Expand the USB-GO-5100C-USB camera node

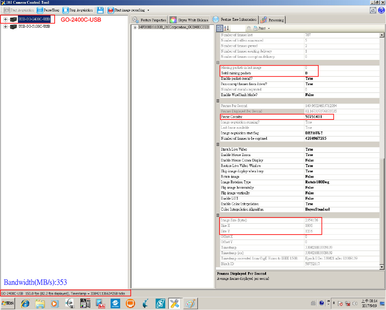(6, 26)
